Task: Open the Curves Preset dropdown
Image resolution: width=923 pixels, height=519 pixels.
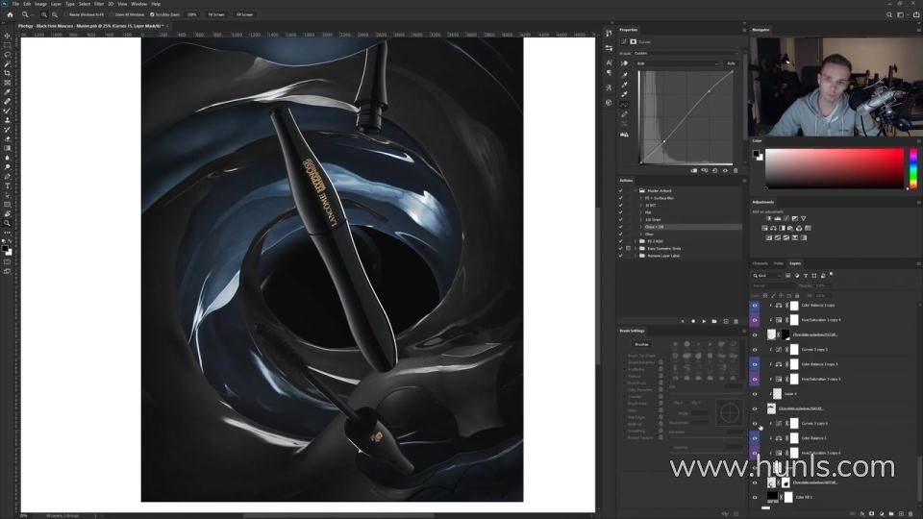Action: coord(686,53)
